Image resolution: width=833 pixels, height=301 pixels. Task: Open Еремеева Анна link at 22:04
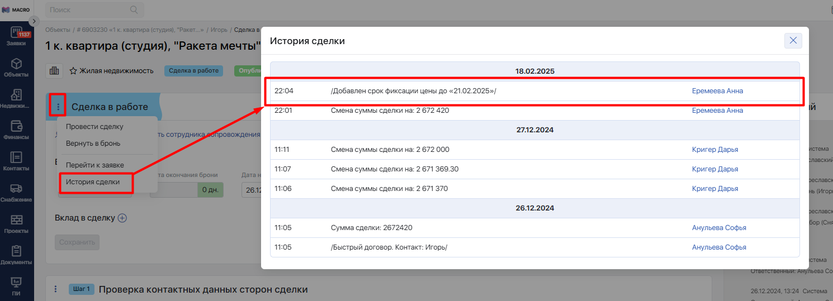pyautogui.click(x=717, y=91)
